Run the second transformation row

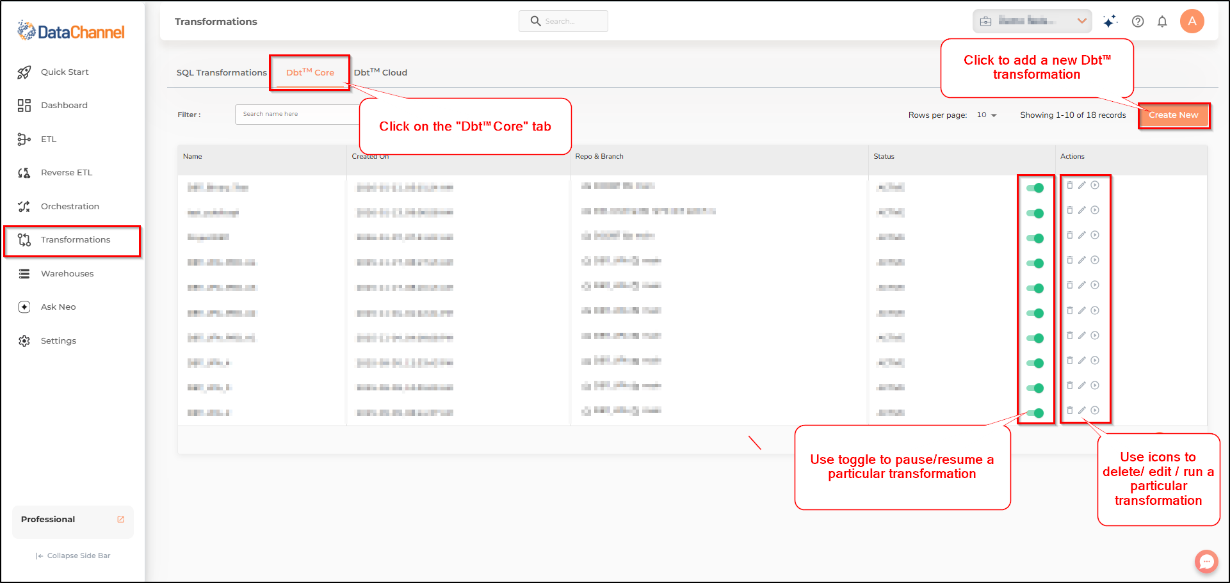tap(1095, 210)
